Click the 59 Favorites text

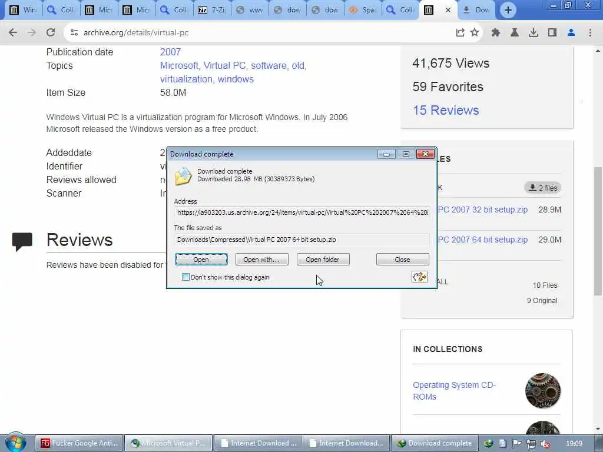coord(448,87)
